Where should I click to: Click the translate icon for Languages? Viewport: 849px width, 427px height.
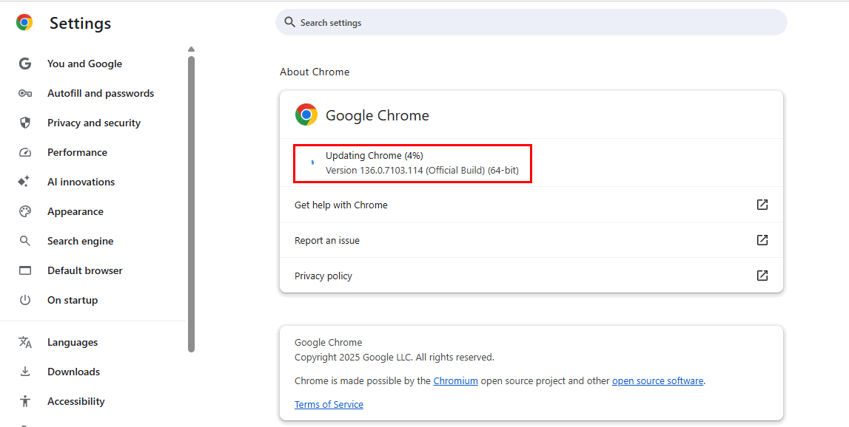[25, 342]
